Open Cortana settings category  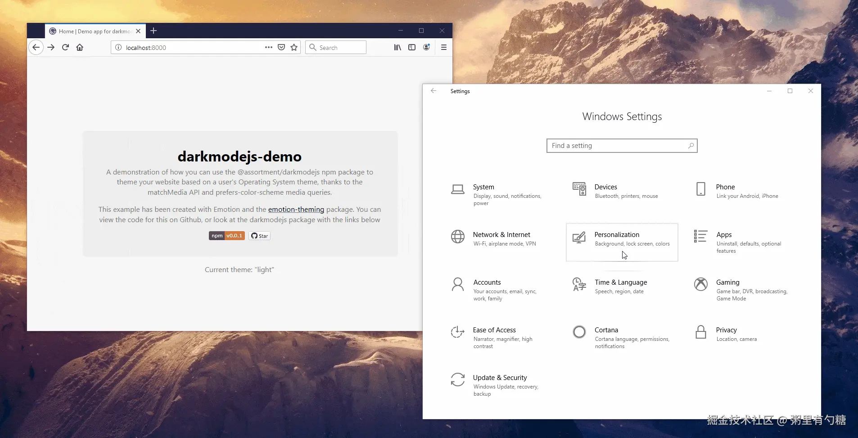click(622, 338)
